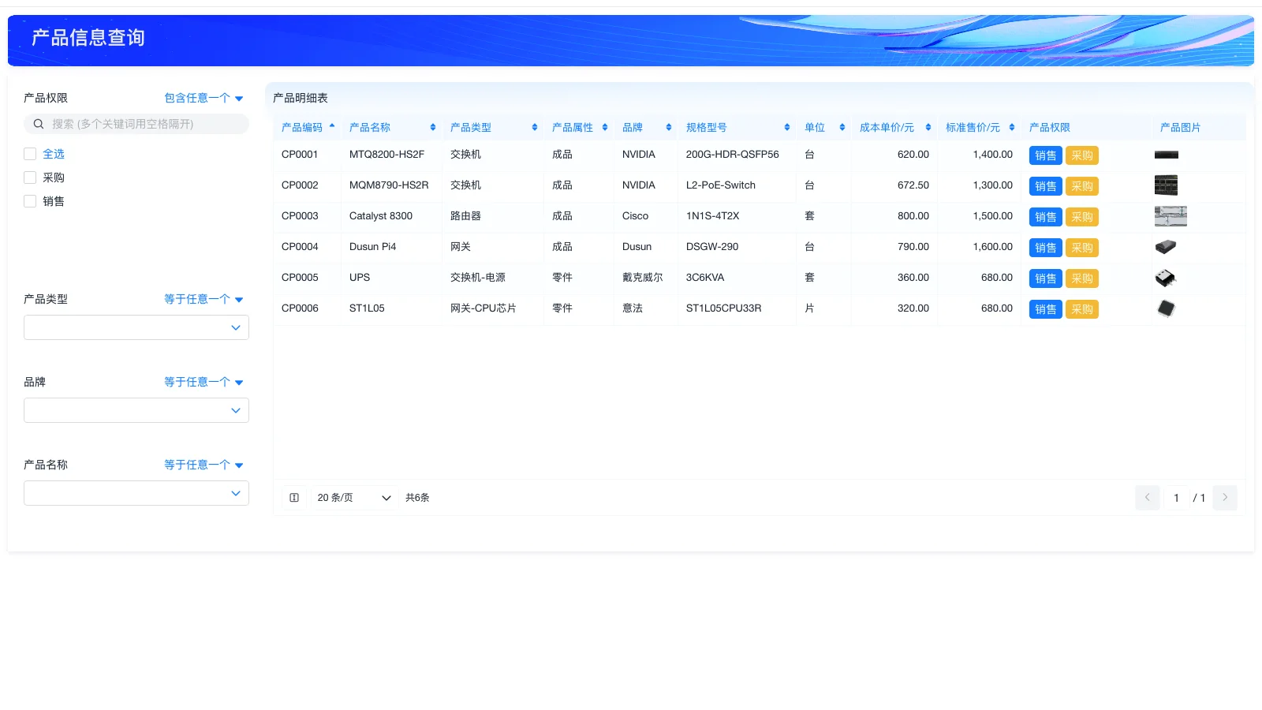
Task: Click 销售 button on CP0001 row
Action: 1045,155
